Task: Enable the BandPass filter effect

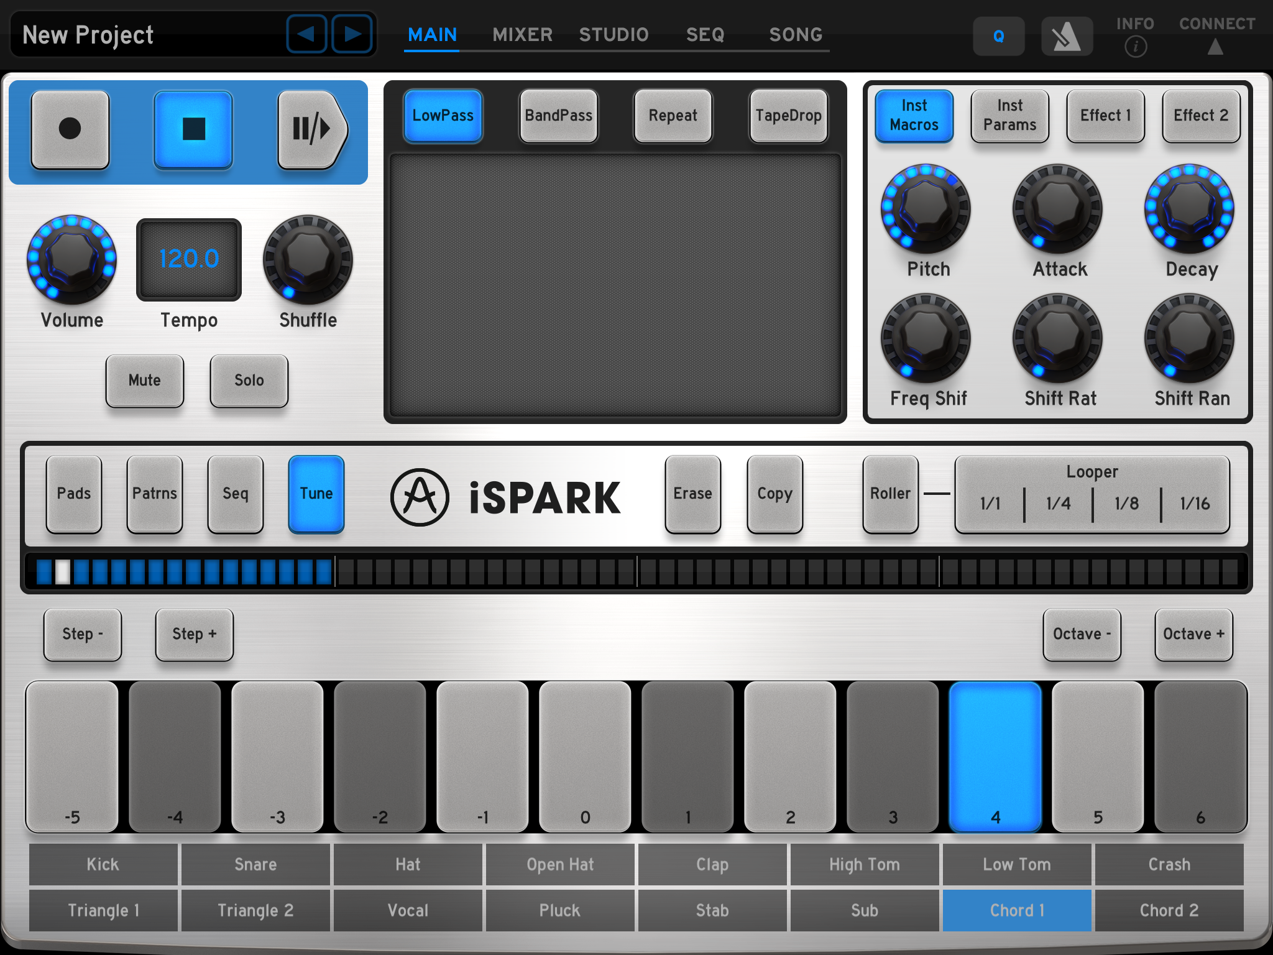Action: (x=559, y=116)
